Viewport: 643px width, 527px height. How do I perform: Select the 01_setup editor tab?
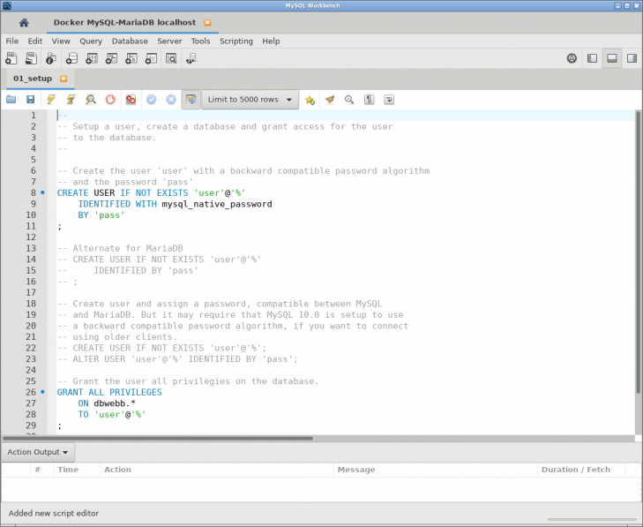(33, 79)
